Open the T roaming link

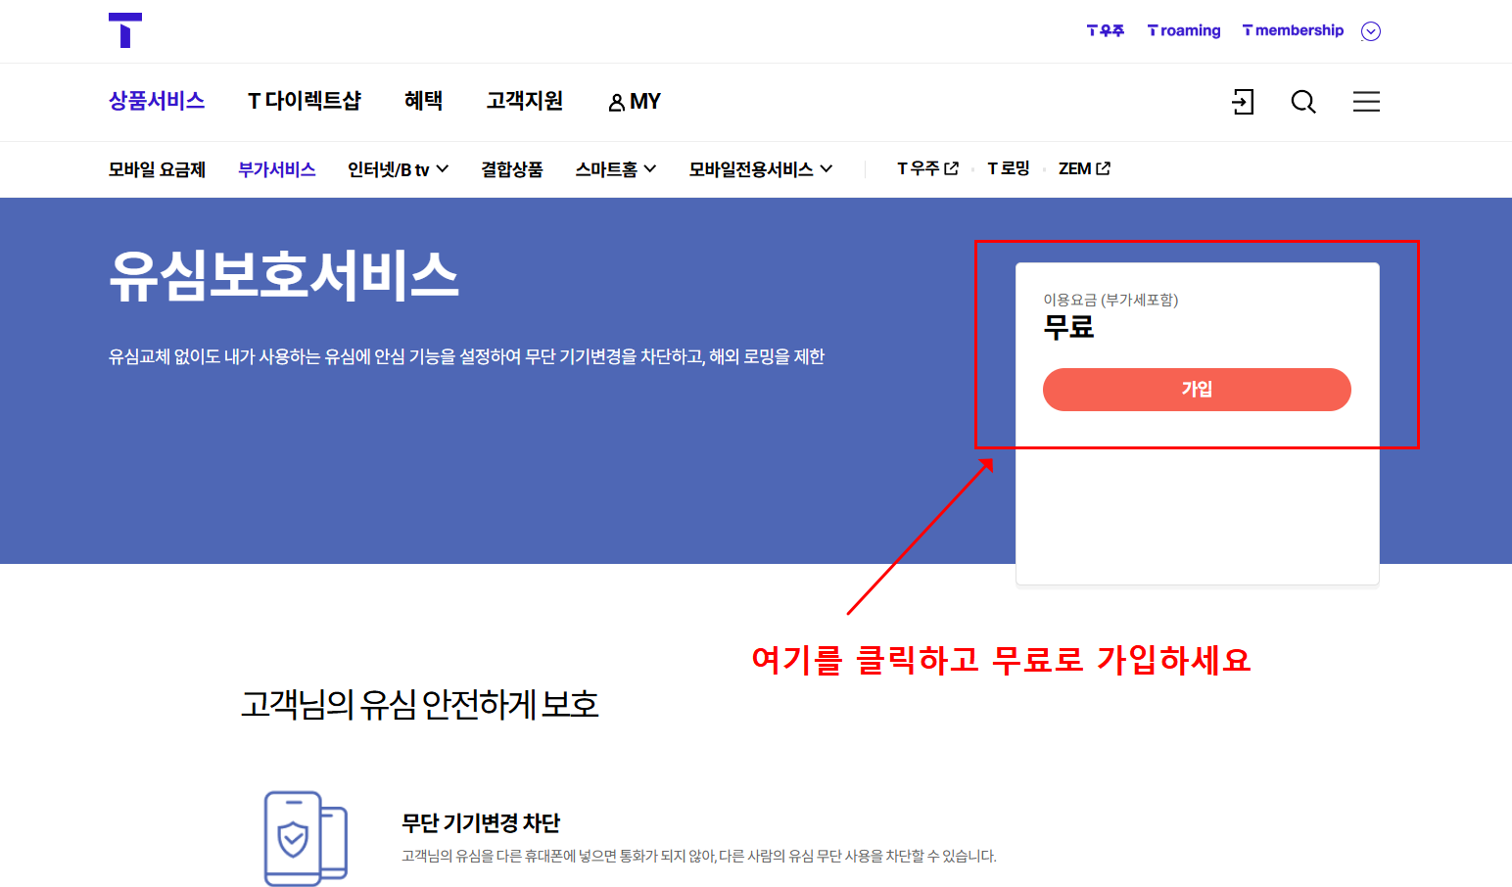(1184, 30)
